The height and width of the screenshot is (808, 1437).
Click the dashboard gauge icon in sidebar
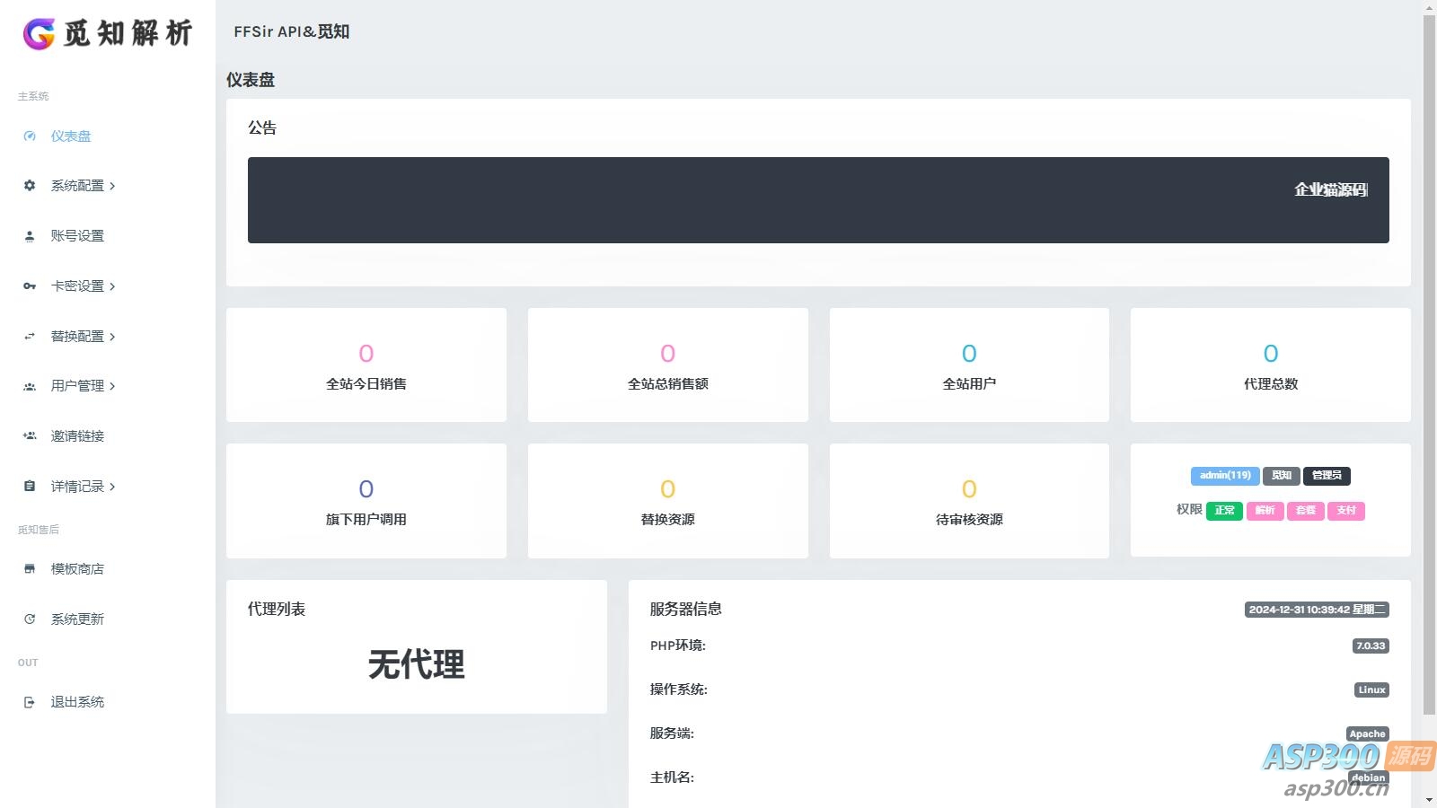tap(30, 136)
